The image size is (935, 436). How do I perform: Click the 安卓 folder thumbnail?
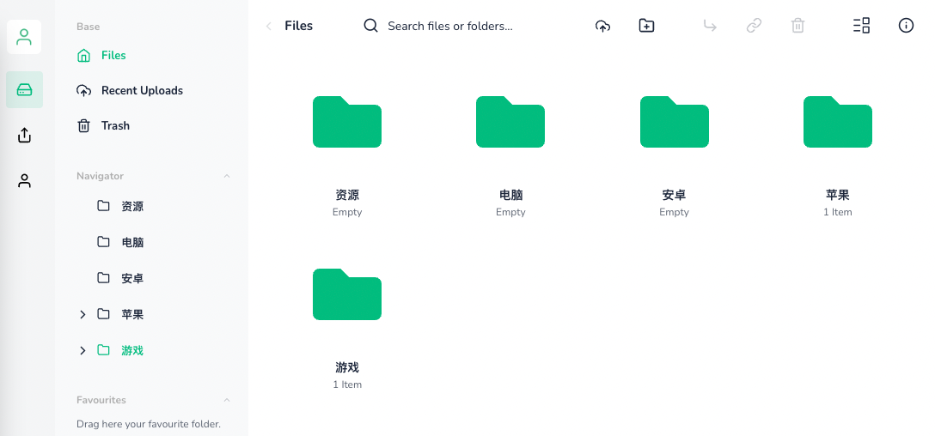[675, 122]
